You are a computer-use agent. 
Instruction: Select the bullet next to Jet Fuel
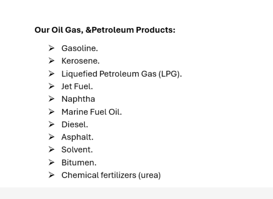tap(52, 87)
